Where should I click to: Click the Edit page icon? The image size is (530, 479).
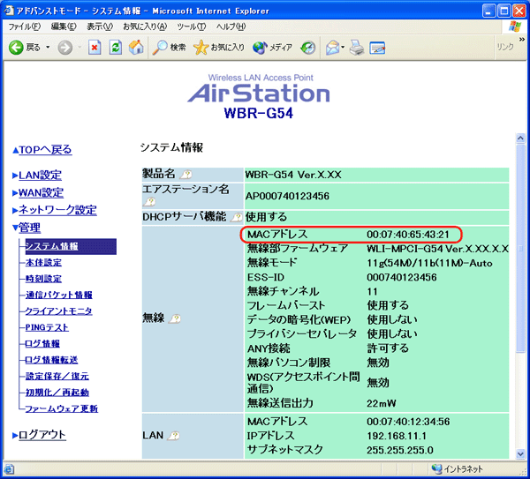point(377,48)
